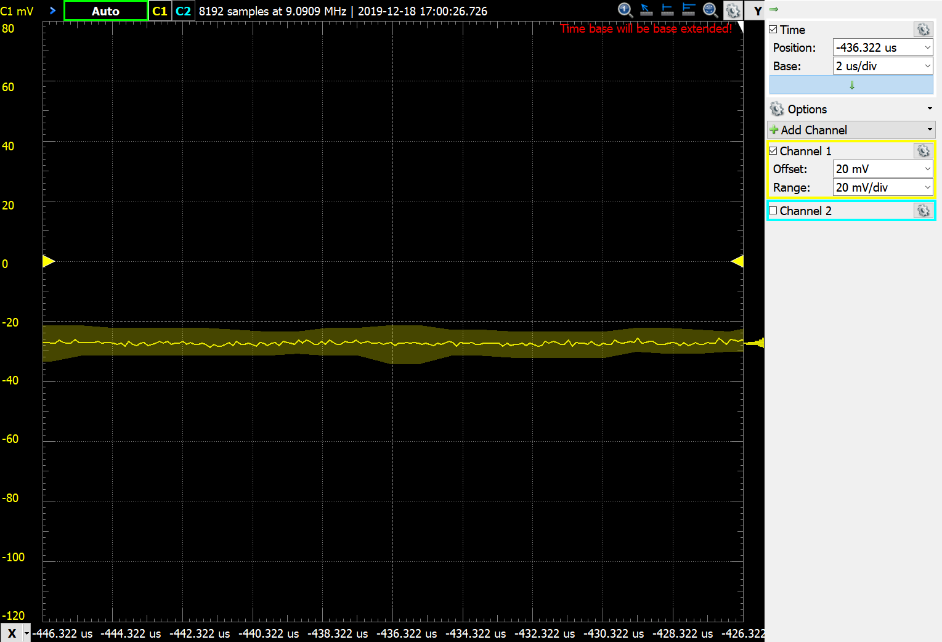Expand the Options dropdown arrow
This screenshot has height=642, width=942.
[x=930, y=109]
